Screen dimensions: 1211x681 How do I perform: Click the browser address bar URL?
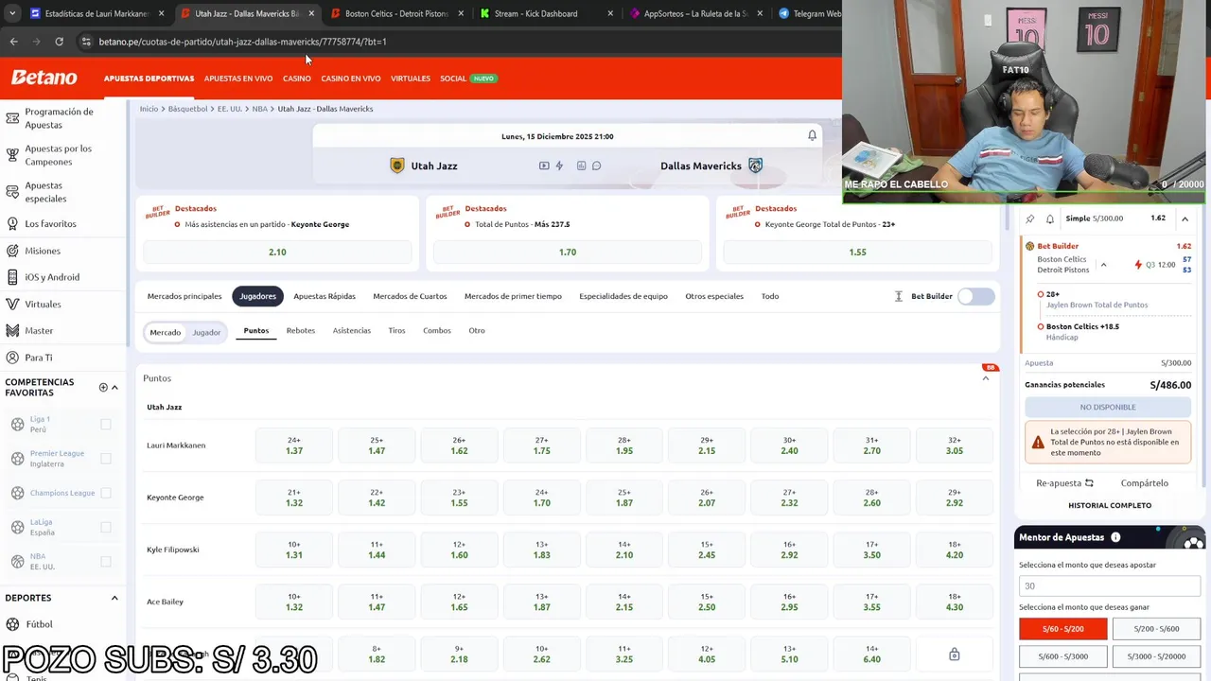point(242,42)
